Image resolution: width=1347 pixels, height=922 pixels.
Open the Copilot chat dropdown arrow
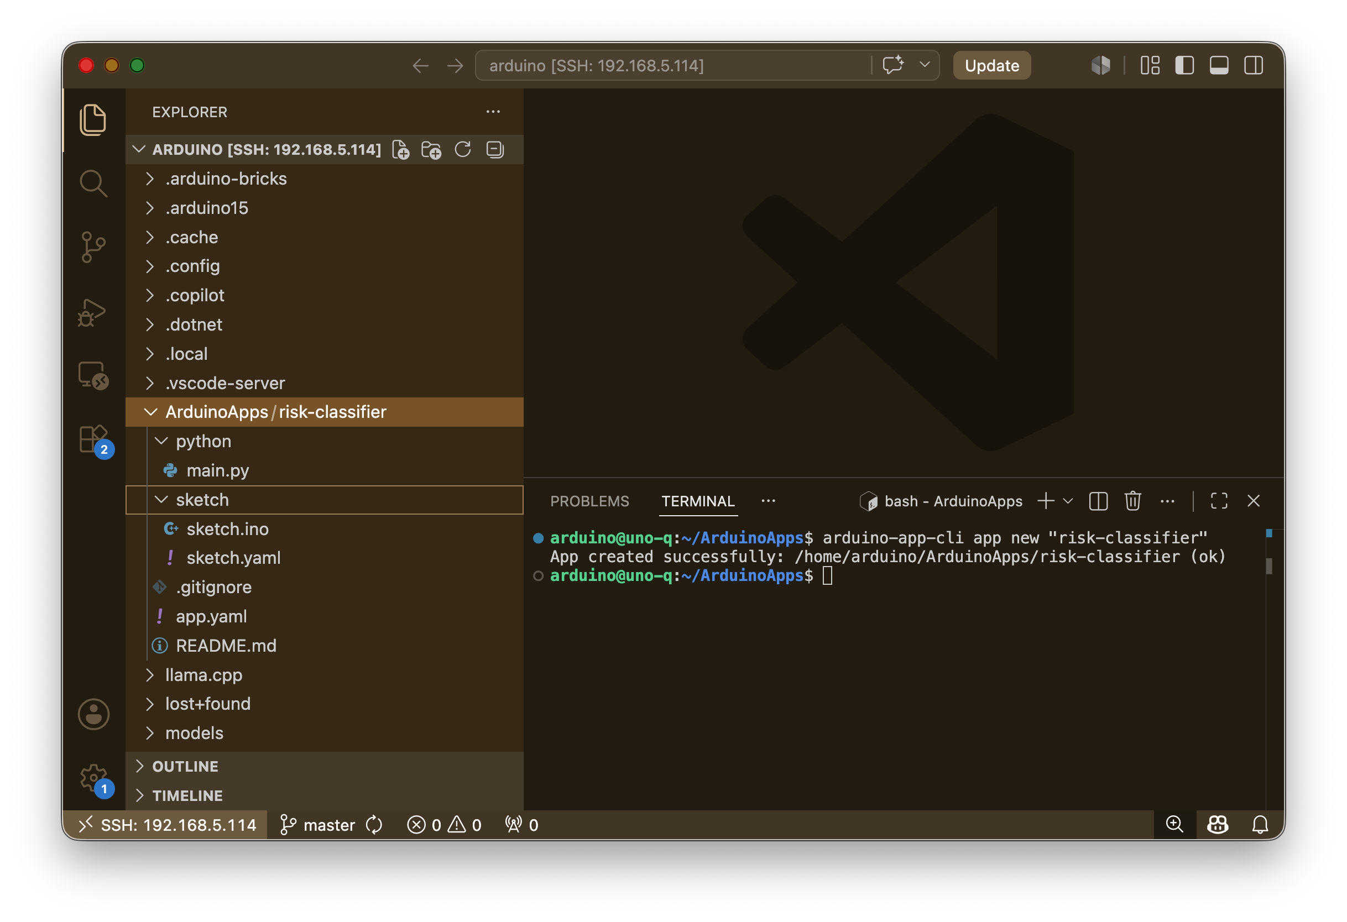[x=926, y=65]
